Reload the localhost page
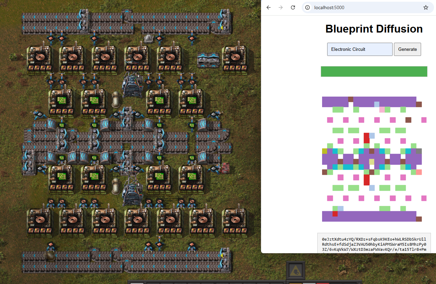 pos(293,7)
